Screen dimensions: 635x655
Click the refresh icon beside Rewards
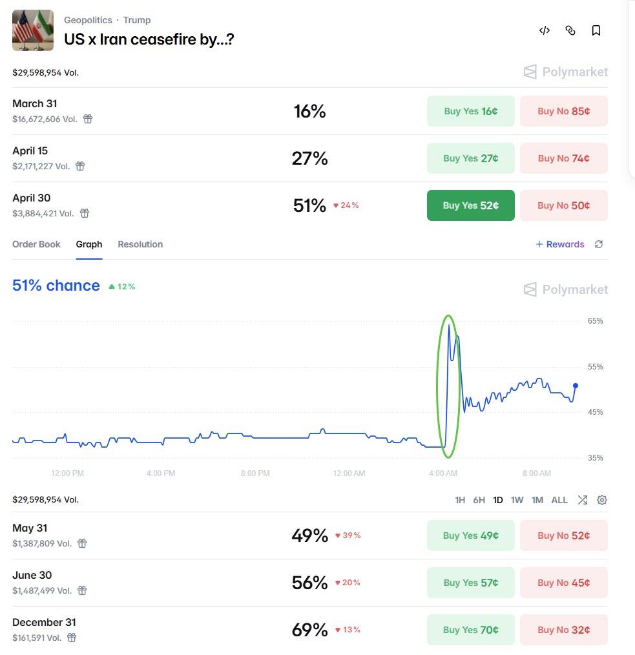599,244
